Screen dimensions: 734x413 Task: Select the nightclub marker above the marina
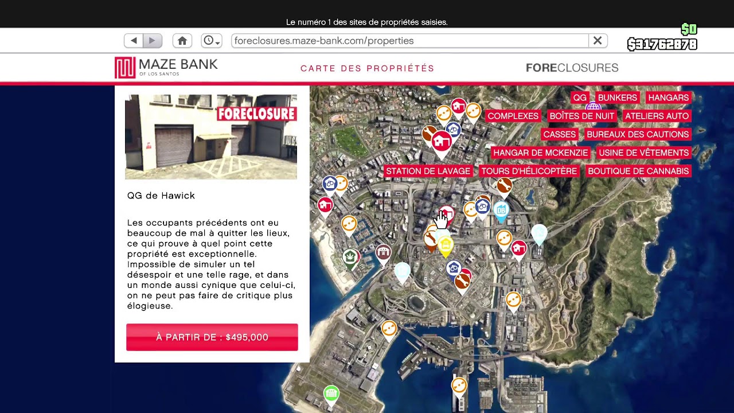349,225
